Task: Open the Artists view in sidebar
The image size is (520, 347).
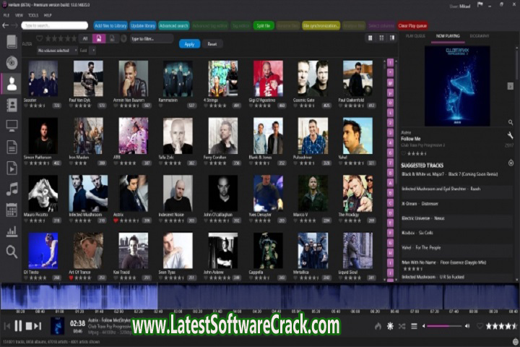Action: (12, 84)
